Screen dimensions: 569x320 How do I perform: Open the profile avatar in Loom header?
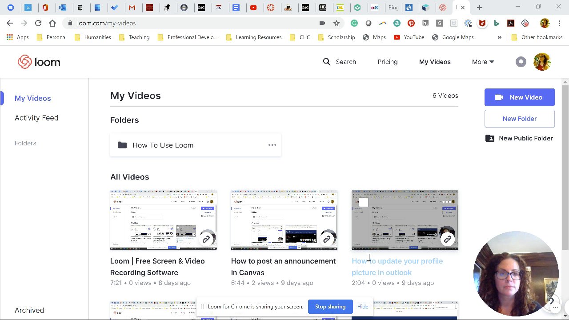(x=542, y=62)
